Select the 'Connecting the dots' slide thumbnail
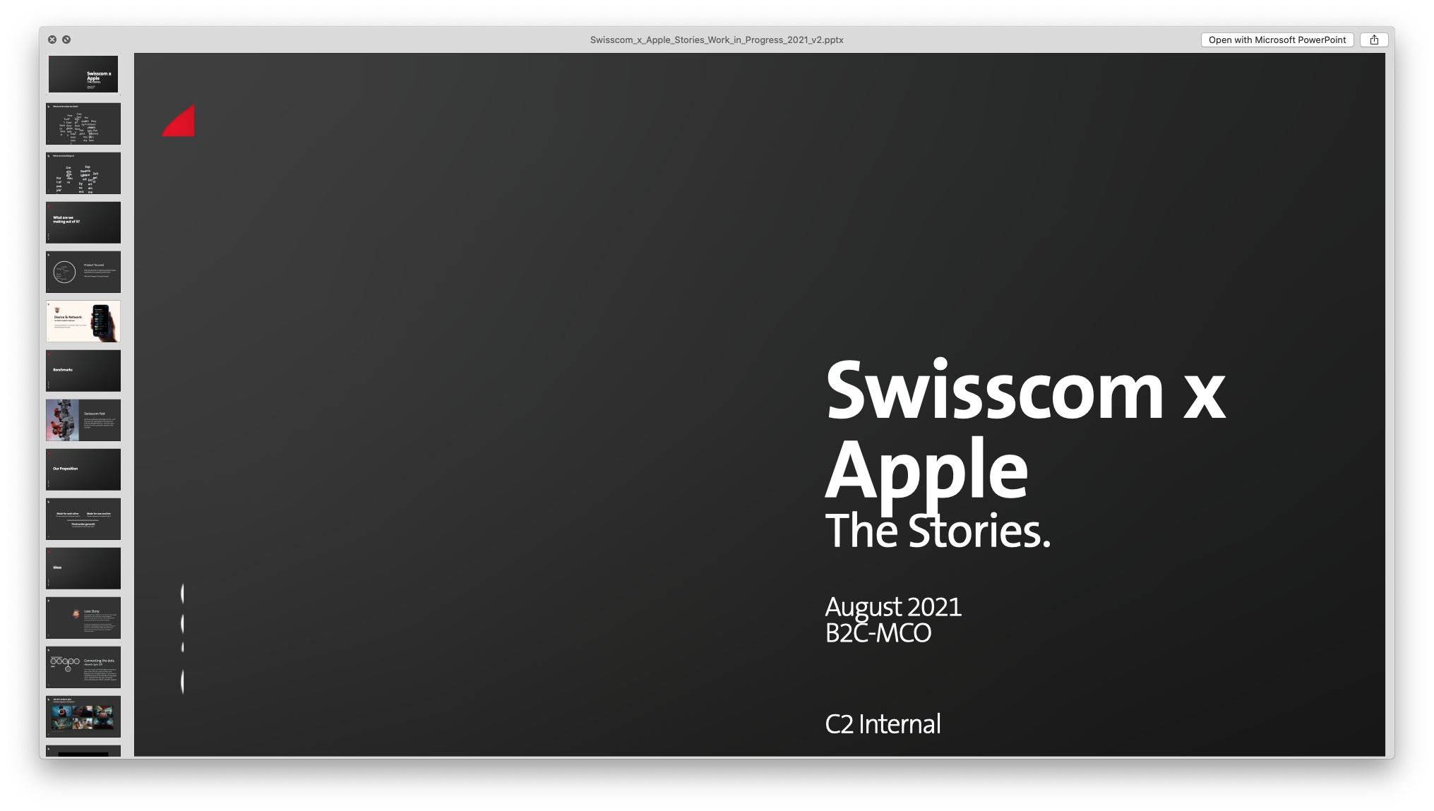 (x=83, y=667)
